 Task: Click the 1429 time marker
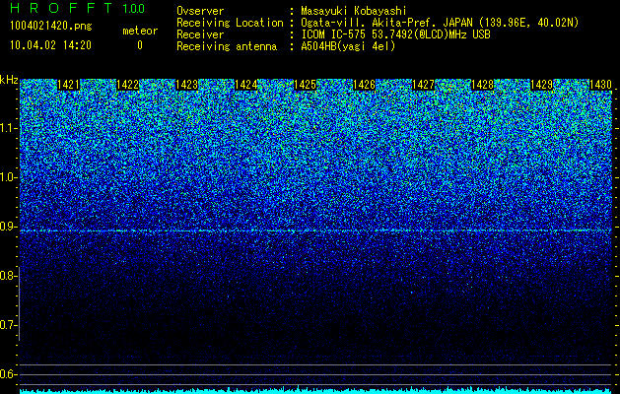click(x=541, y=85)
